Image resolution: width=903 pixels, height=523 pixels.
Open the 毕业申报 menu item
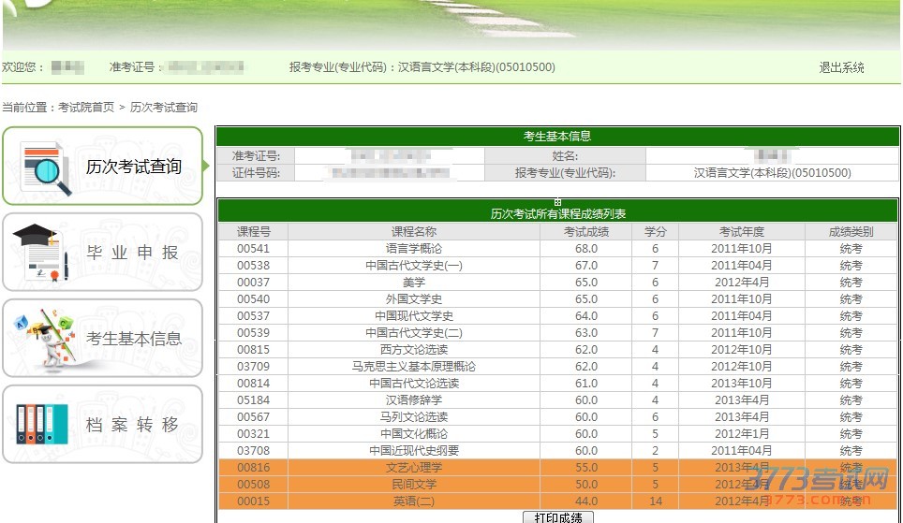pyautogui.click(x=132, y=253)
